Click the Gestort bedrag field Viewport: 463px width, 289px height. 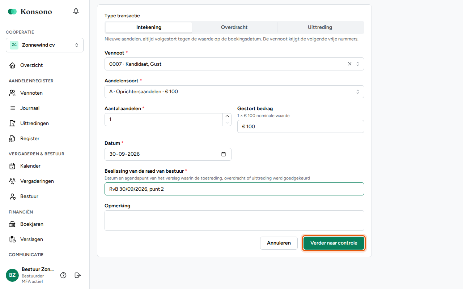301,126
